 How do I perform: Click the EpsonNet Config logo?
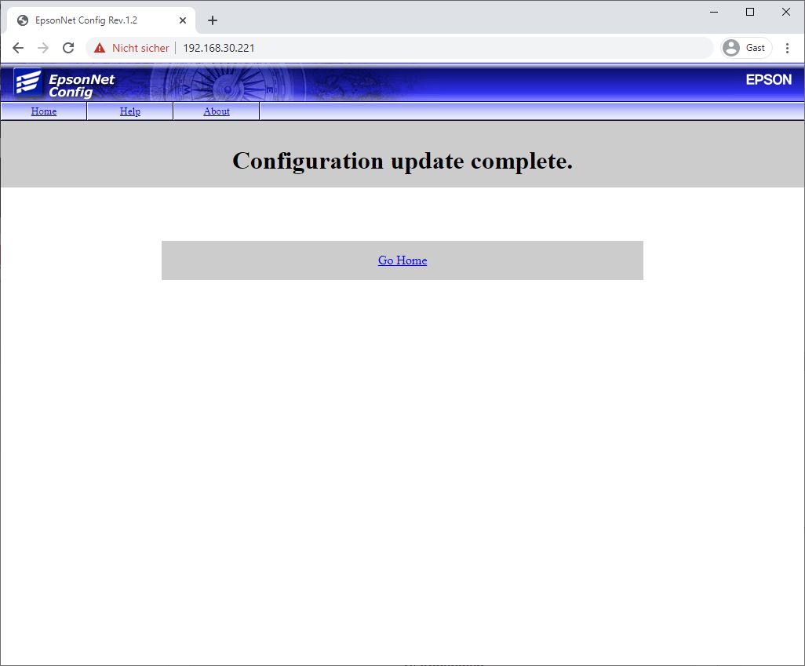64,83
